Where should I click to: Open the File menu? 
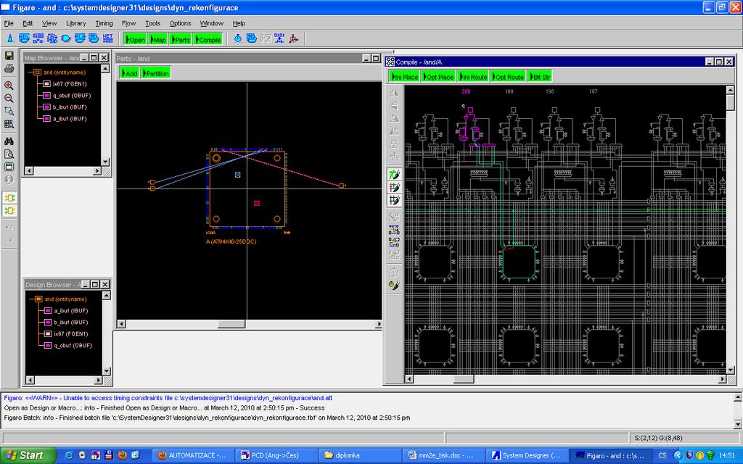point(9,23)
